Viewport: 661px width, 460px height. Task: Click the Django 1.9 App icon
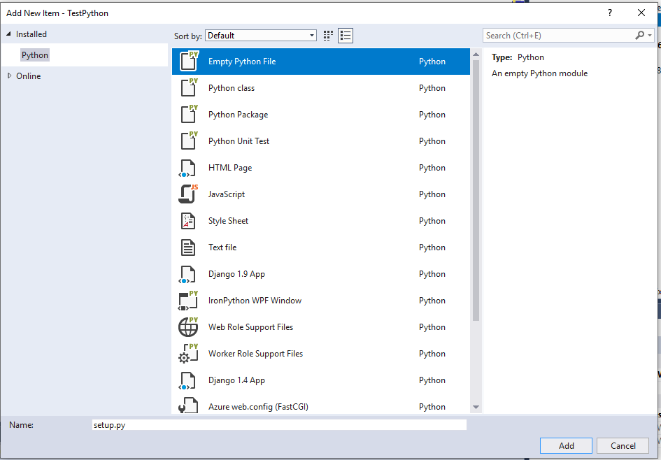(x=187, y=274)
